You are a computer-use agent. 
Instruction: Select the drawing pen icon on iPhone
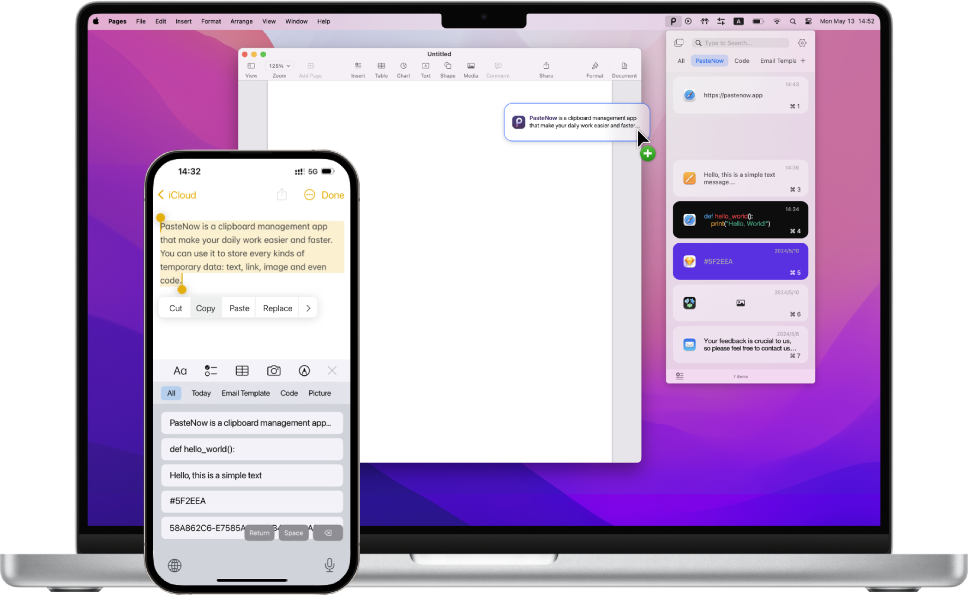coord(303,370)
